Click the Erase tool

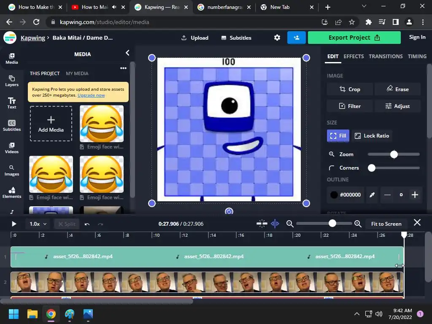[x=397, y=89]
